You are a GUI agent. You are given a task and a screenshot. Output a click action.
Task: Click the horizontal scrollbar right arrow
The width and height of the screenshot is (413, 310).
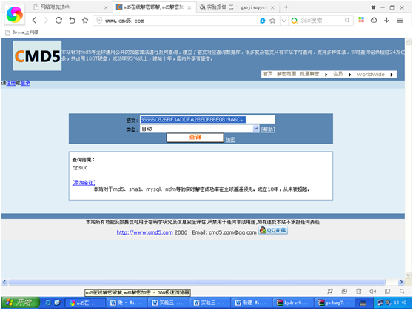[x=401, y=282]
